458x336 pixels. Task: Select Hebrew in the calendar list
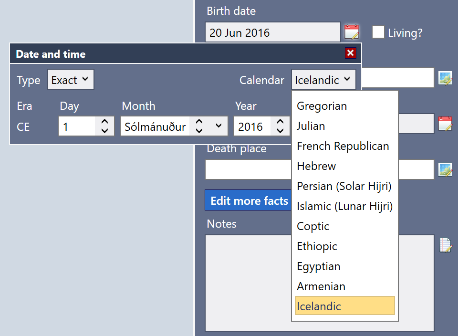pyautogui.click(x=316, y=166)
